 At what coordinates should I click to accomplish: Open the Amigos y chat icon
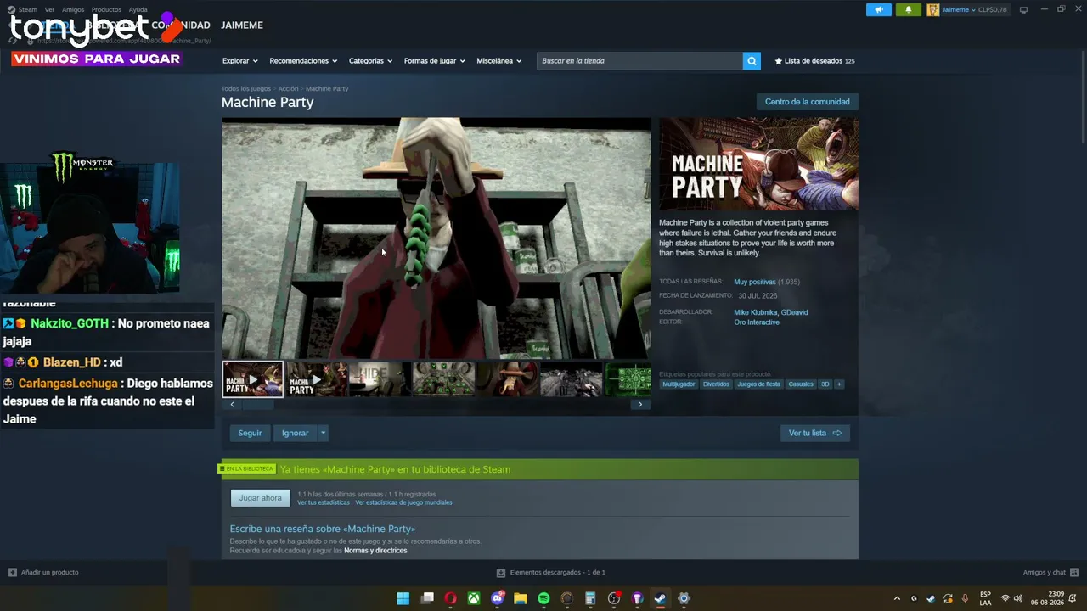pyautogui.click(x=1074, y=573)
